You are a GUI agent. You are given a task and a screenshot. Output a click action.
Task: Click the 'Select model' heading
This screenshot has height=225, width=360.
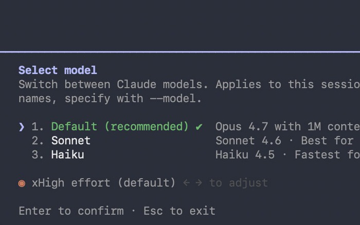(x=58, y=70)
